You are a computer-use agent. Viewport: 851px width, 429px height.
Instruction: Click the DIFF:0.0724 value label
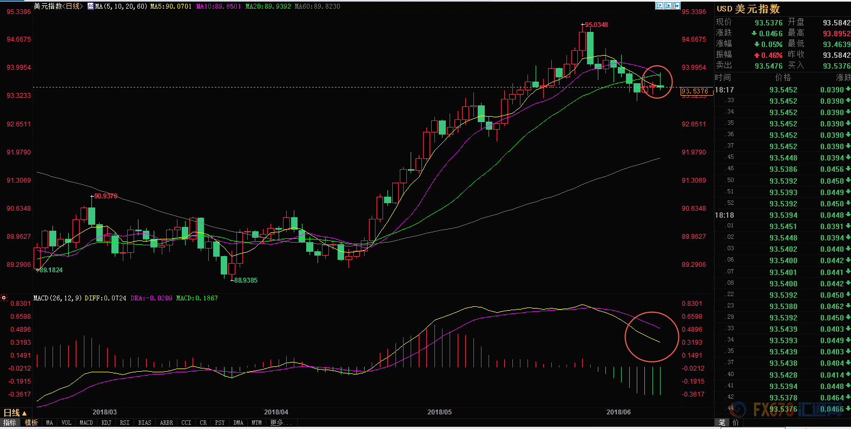point(105,298)
